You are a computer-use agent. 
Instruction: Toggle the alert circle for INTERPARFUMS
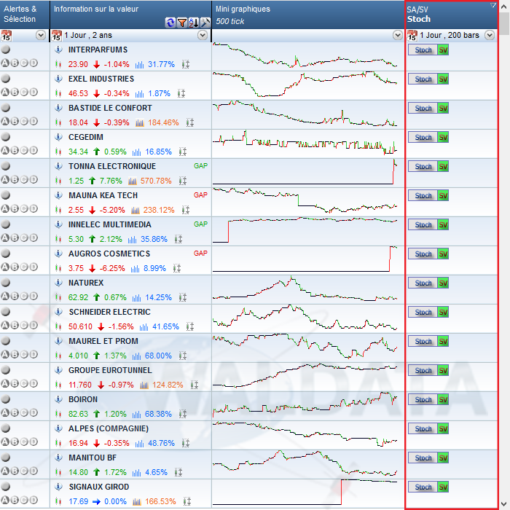[6, 50]
